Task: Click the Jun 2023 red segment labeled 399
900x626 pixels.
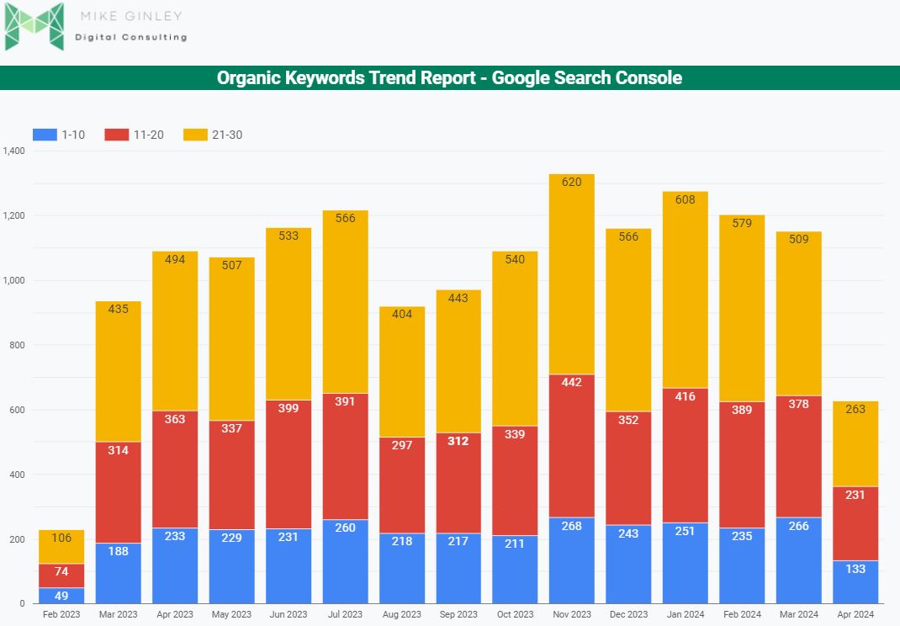Action: tap(289, 464)
